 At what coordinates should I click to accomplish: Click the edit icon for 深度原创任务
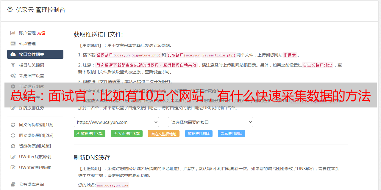[x=13, y=108]
